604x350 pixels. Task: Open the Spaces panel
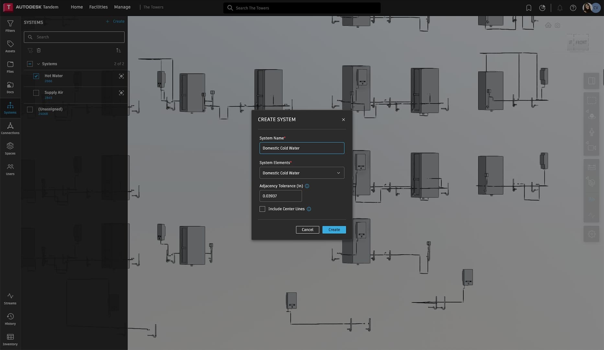point(10,149)
